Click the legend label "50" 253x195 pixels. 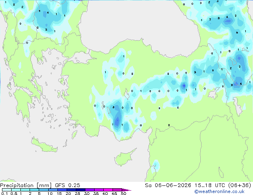123,193
